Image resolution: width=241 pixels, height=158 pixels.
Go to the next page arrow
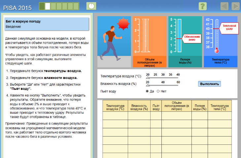(235, 6)
